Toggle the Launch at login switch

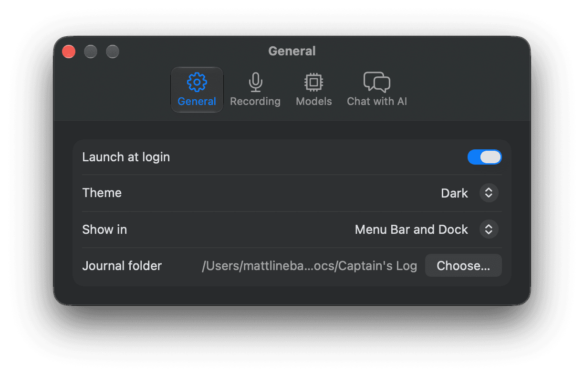coord(484,157)
